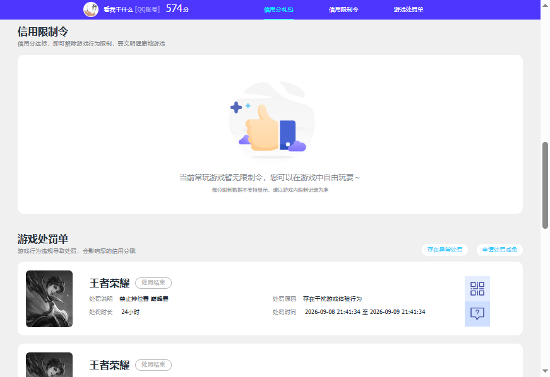Switch to the 信用分礼包 tab
Viewport: 550px width, 377px height.
tap(278, 9)
